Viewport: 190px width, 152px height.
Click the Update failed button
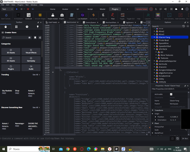coord(141,9)
